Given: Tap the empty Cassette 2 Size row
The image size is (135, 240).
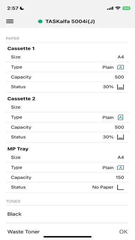Looking at the screenshot, I should [x=67, y=107].
